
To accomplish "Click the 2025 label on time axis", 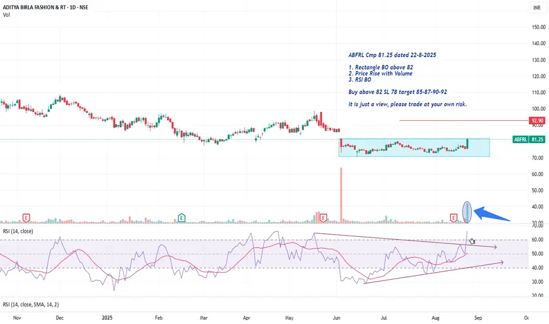I will pos(107,318).
